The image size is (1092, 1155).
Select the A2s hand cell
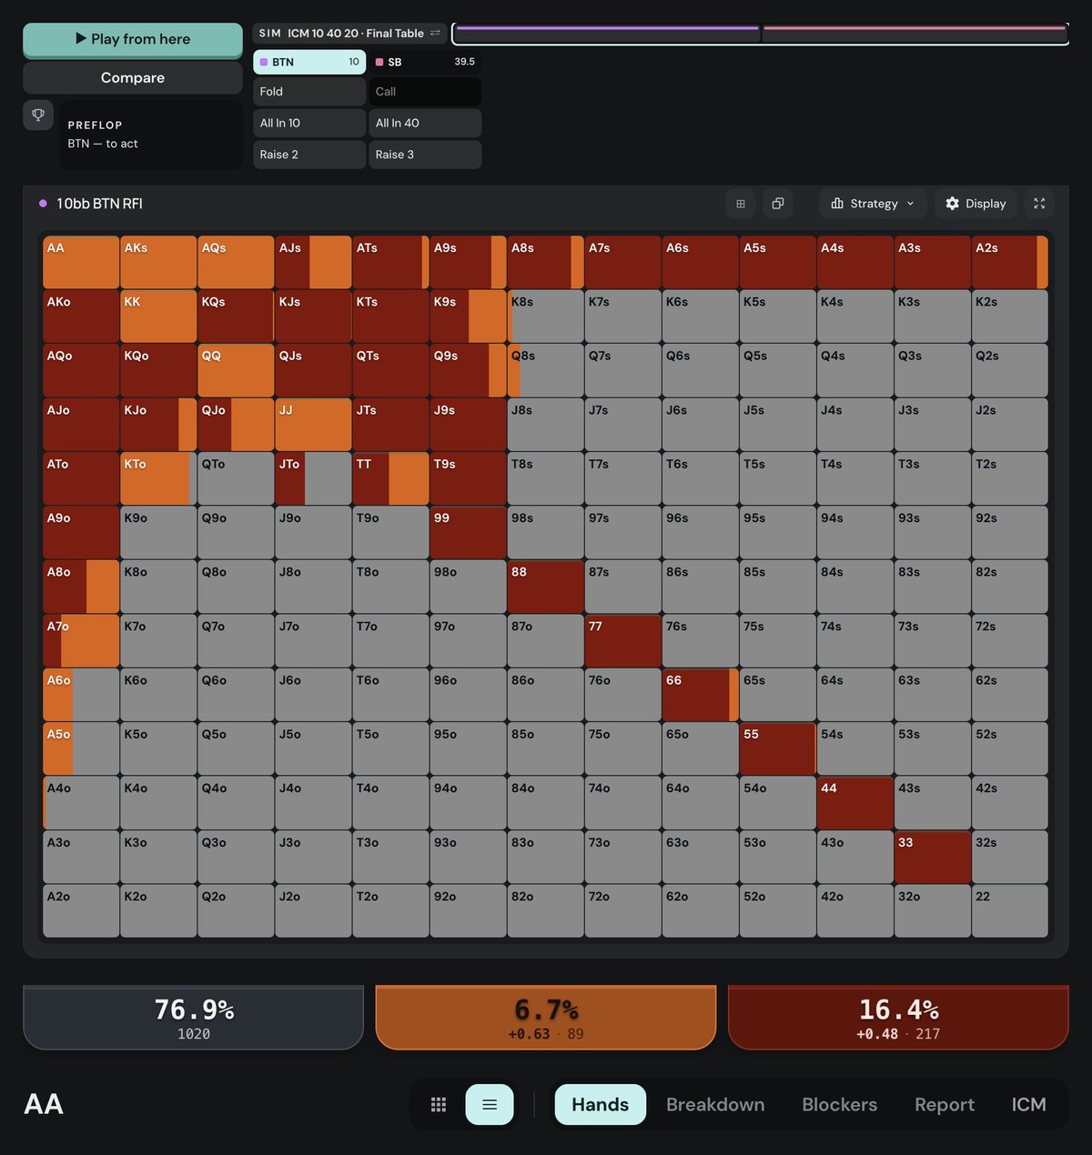point(1010,262)
